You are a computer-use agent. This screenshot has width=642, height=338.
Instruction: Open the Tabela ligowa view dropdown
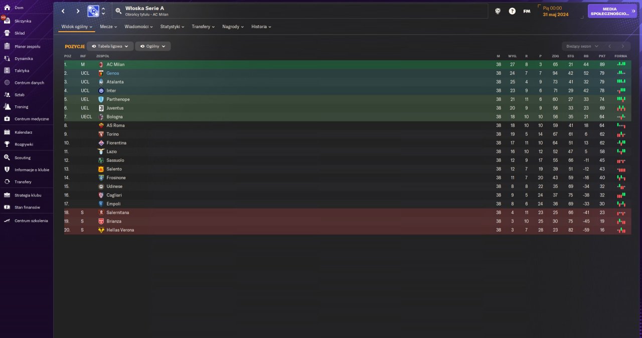pos(110,46)
